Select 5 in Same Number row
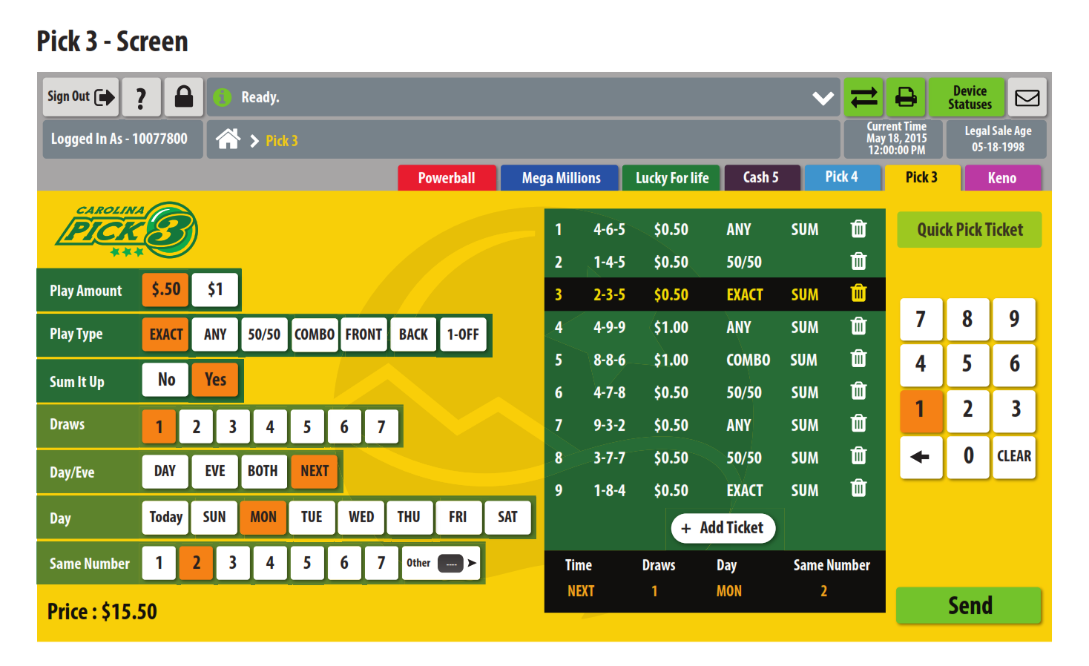Image resolution: width=1089 pixels, height=666 pixels. click(307, 563)
